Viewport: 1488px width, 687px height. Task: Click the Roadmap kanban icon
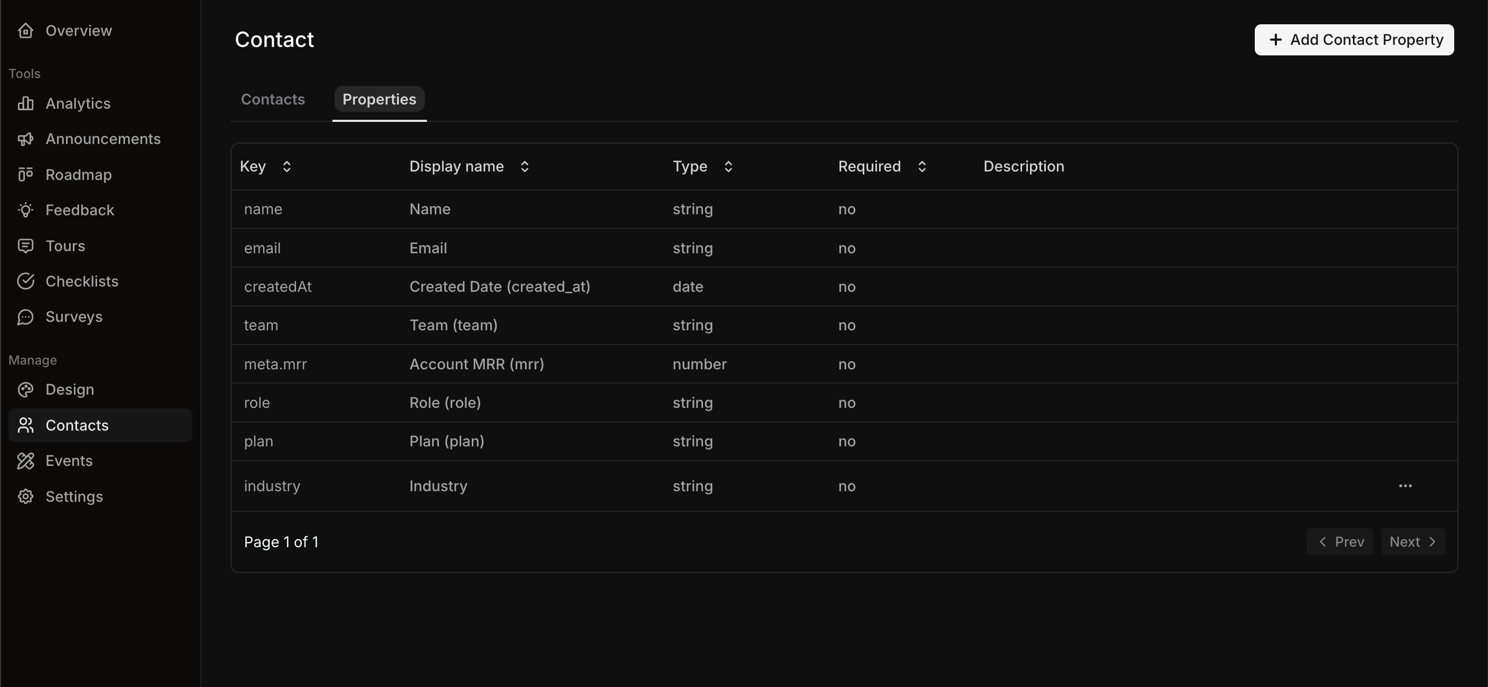[25, 175]
